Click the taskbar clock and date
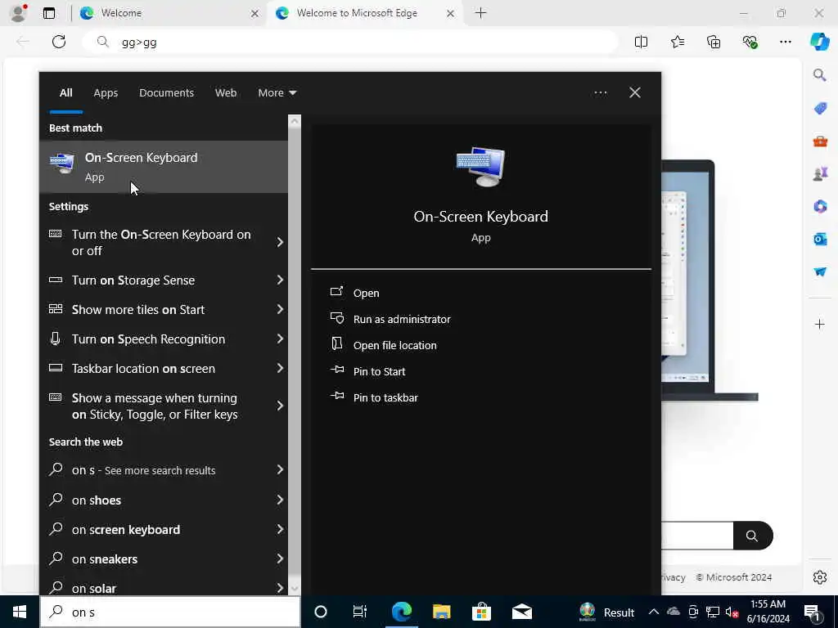 point(768,612)
